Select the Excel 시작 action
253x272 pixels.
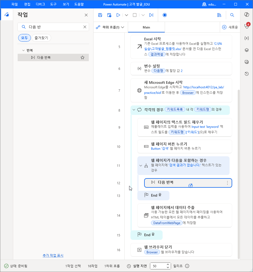(181, 47)
